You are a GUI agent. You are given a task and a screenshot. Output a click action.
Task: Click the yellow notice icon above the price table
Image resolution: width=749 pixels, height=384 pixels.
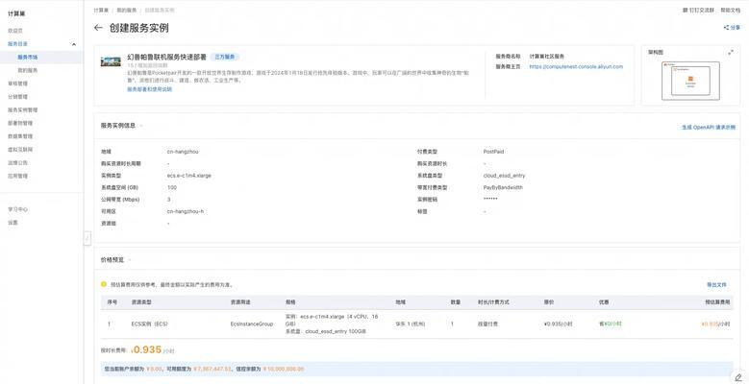tap(104, 284)
